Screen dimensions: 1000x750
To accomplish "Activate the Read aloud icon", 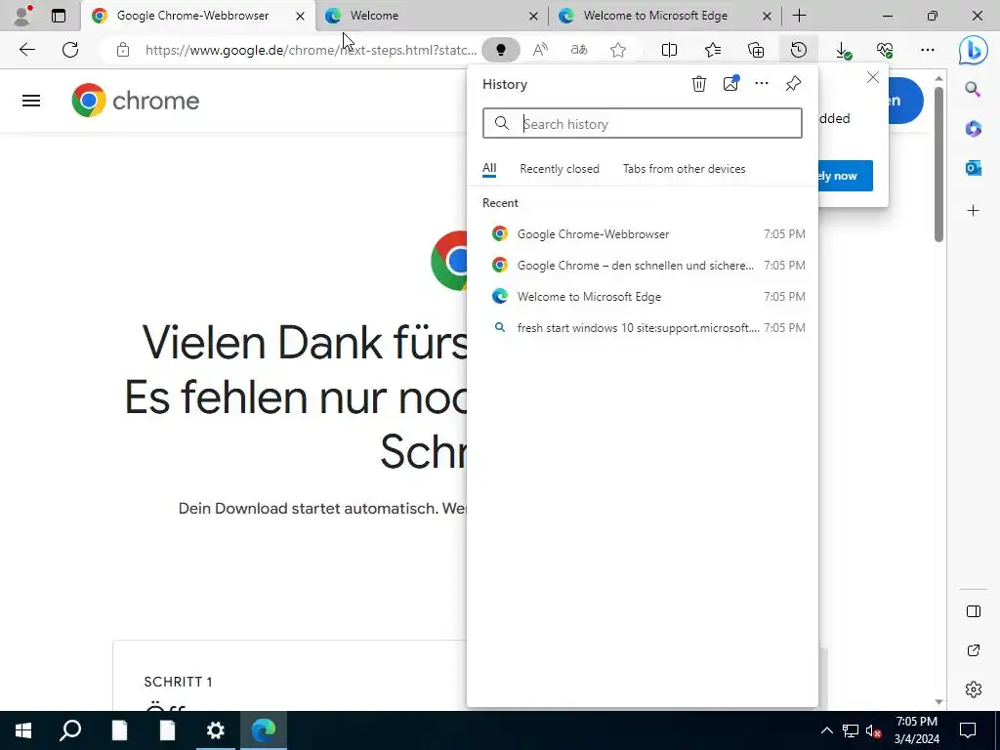I will coord(540,50).
